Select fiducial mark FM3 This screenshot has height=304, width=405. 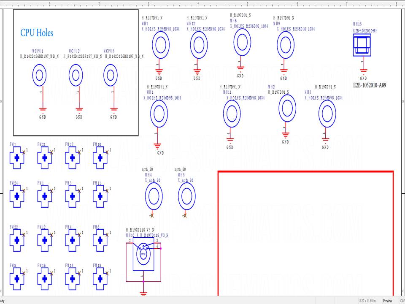coord(72,196)
